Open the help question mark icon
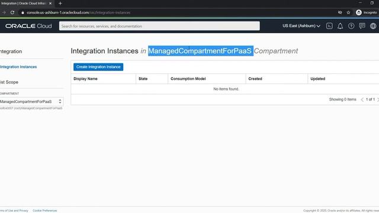Screen dimensions: 379x213 tap(351, 26)
